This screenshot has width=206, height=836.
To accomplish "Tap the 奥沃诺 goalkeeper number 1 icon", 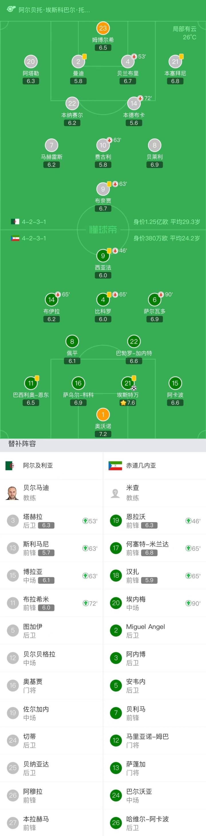I will point(103,414).
